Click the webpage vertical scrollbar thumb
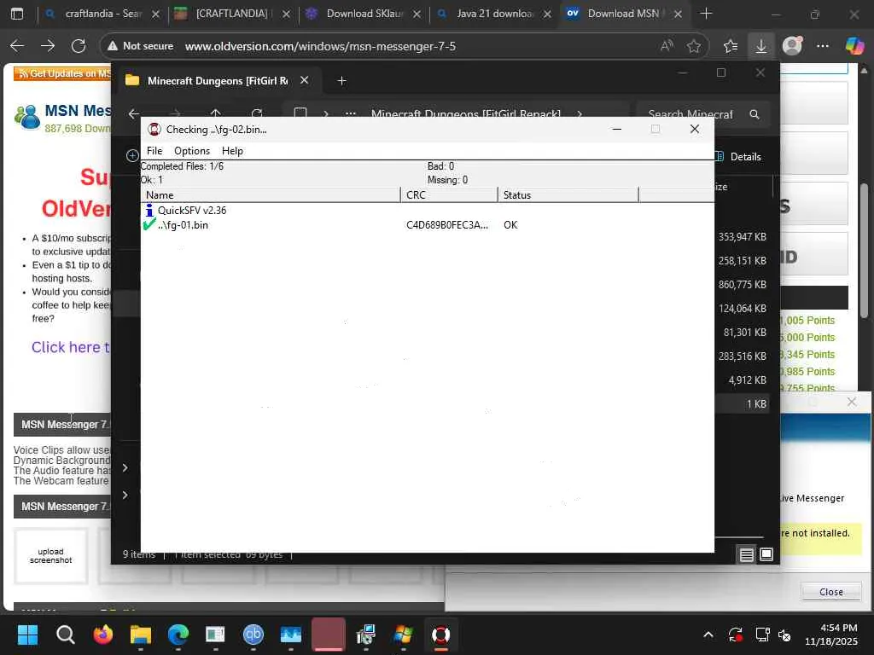The width and height of the screenshot is (874, 655). [x=865, y=251]
